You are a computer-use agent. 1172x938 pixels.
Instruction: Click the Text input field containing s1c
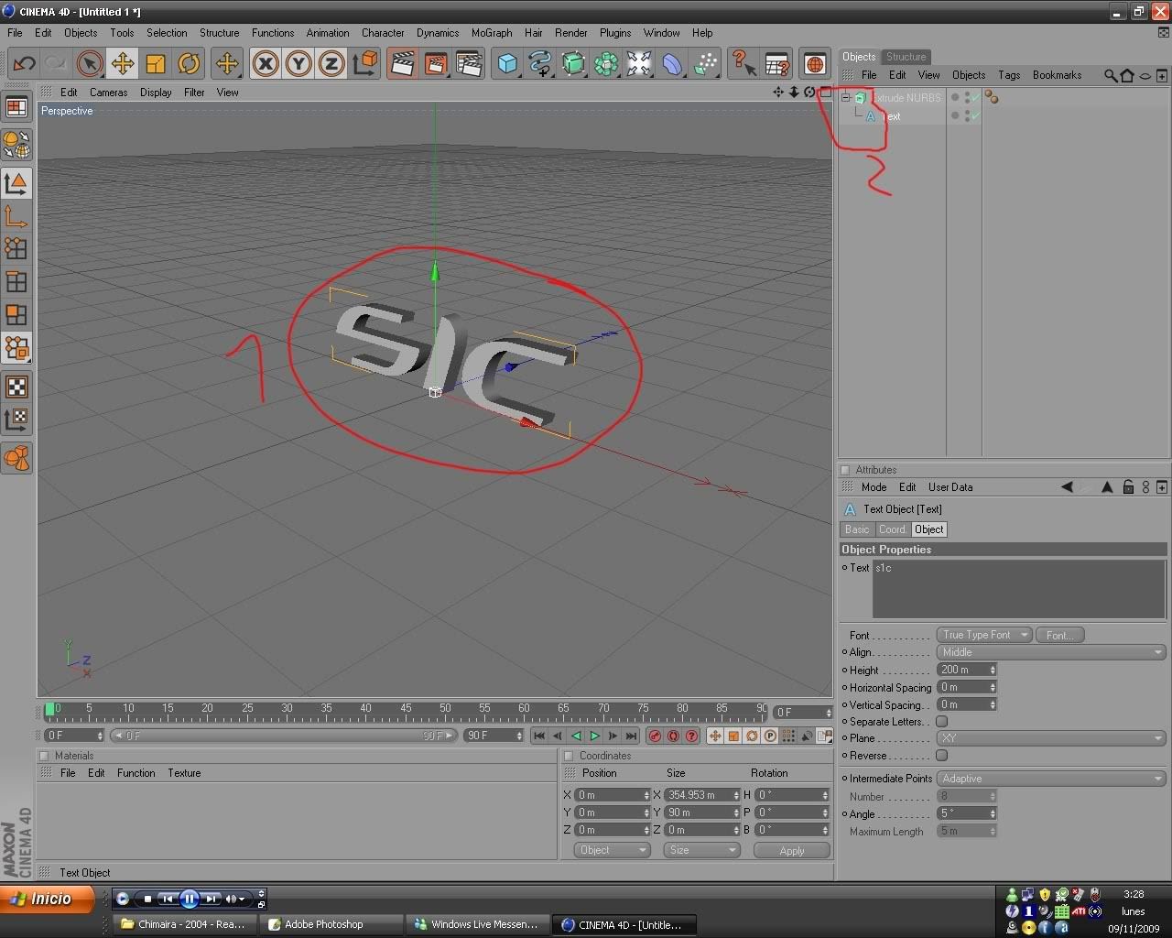click(x=1019, y=589)
